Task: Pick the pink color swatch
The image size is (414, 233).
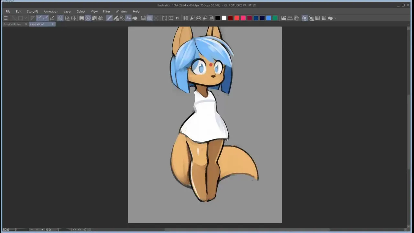Action: click(243, 18)
